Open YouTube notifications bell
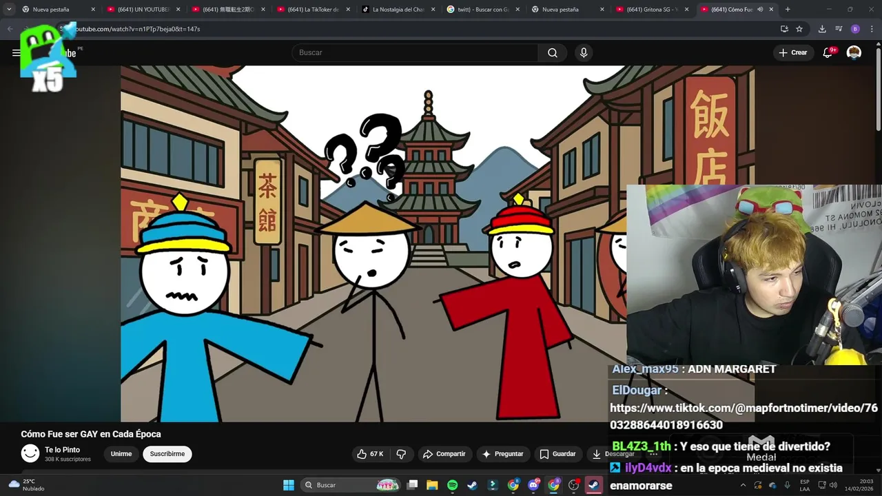The image size is (882, 496). pyautogui.click(x=828, y=52)
